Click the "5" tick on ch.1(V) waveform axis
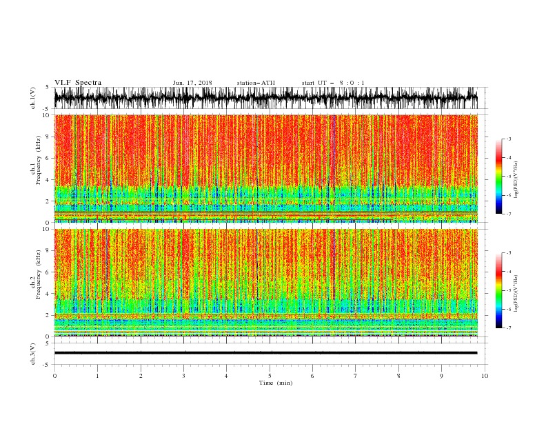Screen dimensions: 546x422 pos(48,87)
